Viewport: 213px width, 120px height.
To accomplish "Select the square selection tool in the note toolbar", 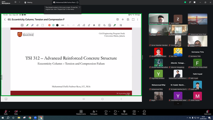I will point(43,25).
